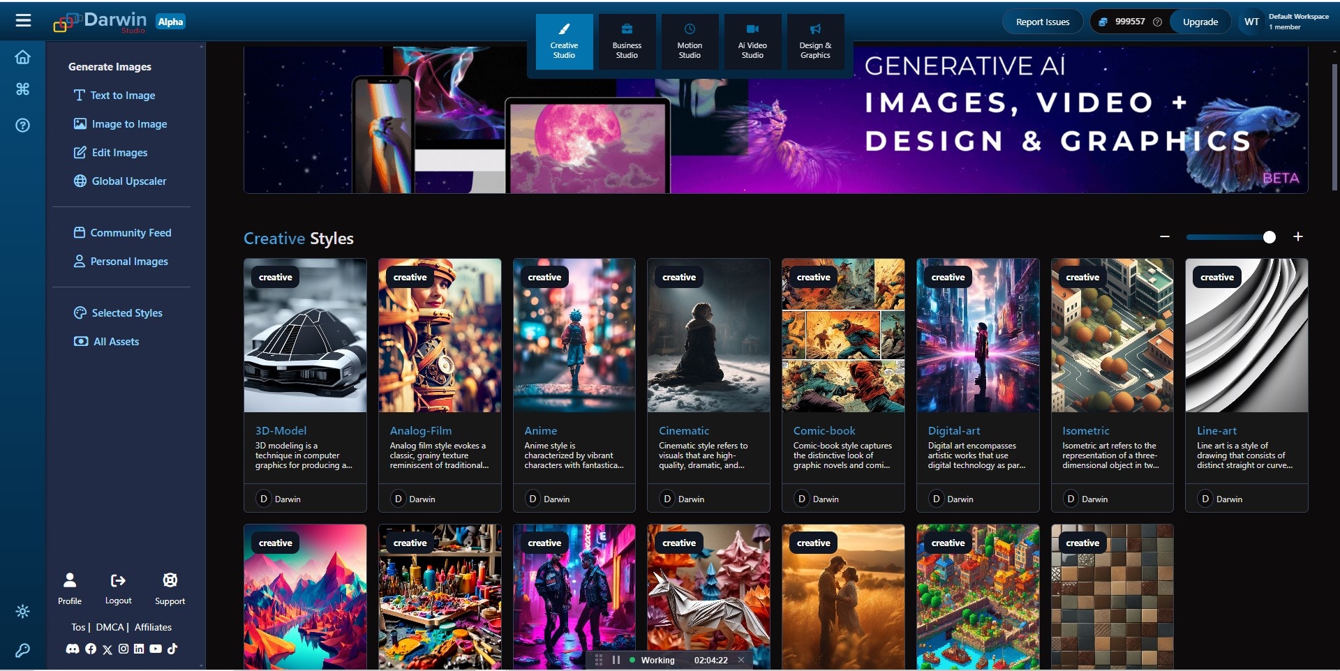
Task: Open the YouTube social icon
Action: tap(156, 649)
